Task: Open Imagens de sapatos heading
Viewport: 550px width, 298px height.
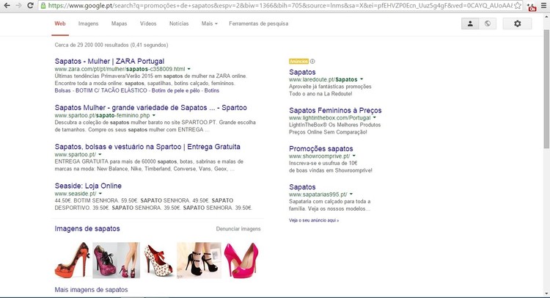Action: 87,228
